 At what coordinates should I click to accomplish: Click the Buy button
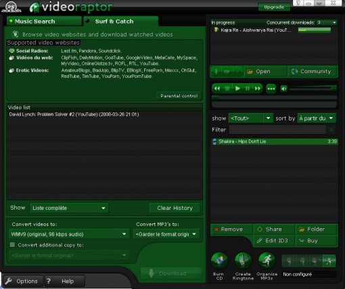click(317, 241)
